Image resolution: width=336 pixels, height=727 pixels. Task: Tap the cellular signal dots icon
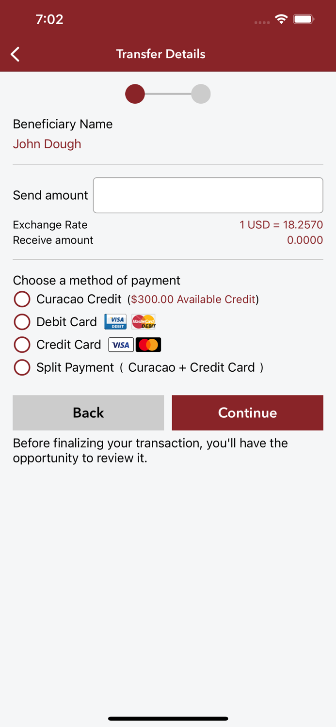(x=261, y=22)
